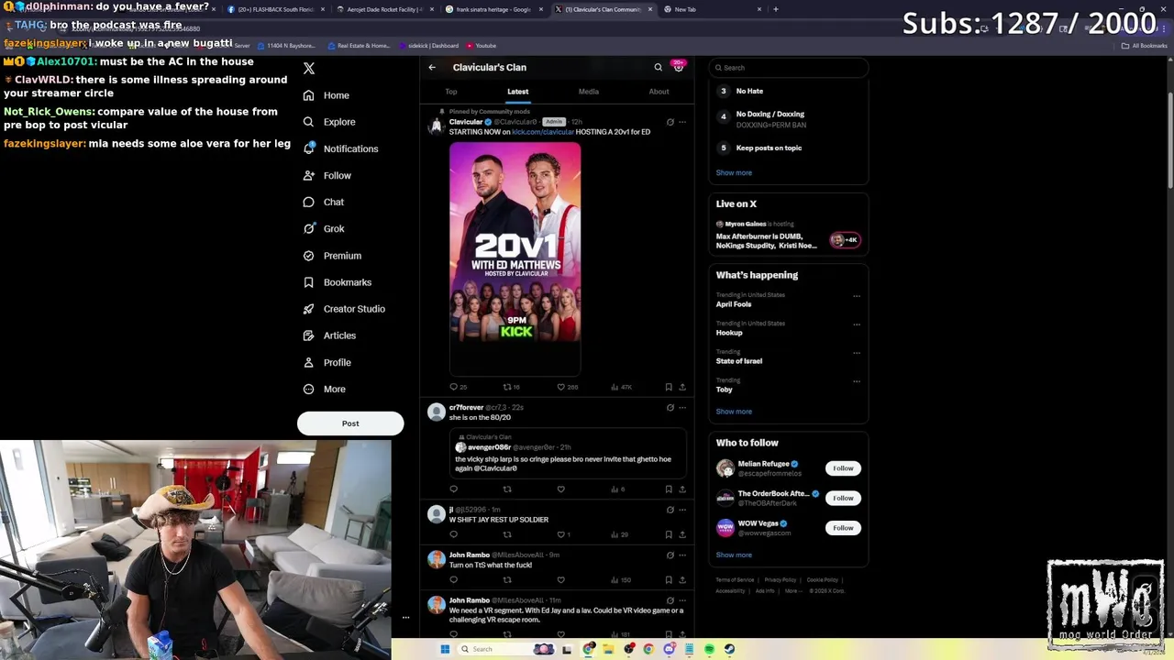Like John Rambo's 'Turn on TtS' post

(560, 579)
